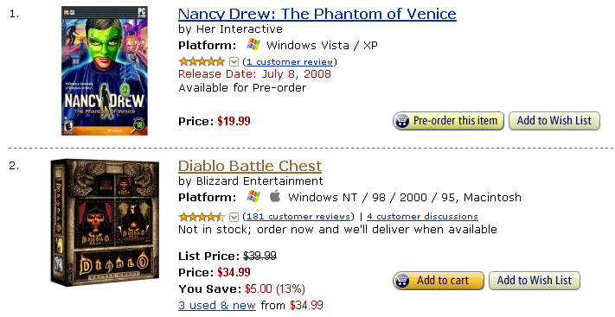This screenshot has height=317, width=615.
Task: Click the Windows logo in Diablo's platform row
Action: [253, 197]
